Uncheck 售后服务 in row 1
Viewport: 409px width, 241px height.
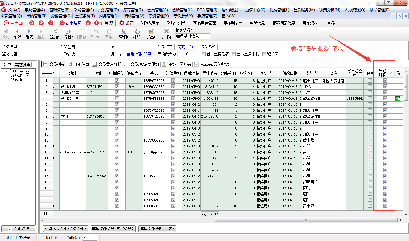(x=385, y=81)
